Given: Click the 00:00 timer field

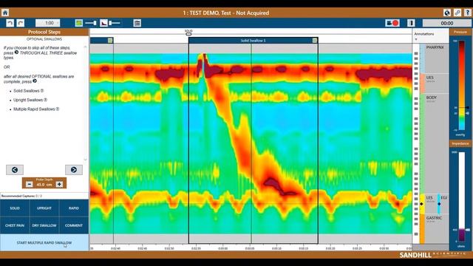Looking at the screenshot, I should pyautogui.click(x=446, y=23).
